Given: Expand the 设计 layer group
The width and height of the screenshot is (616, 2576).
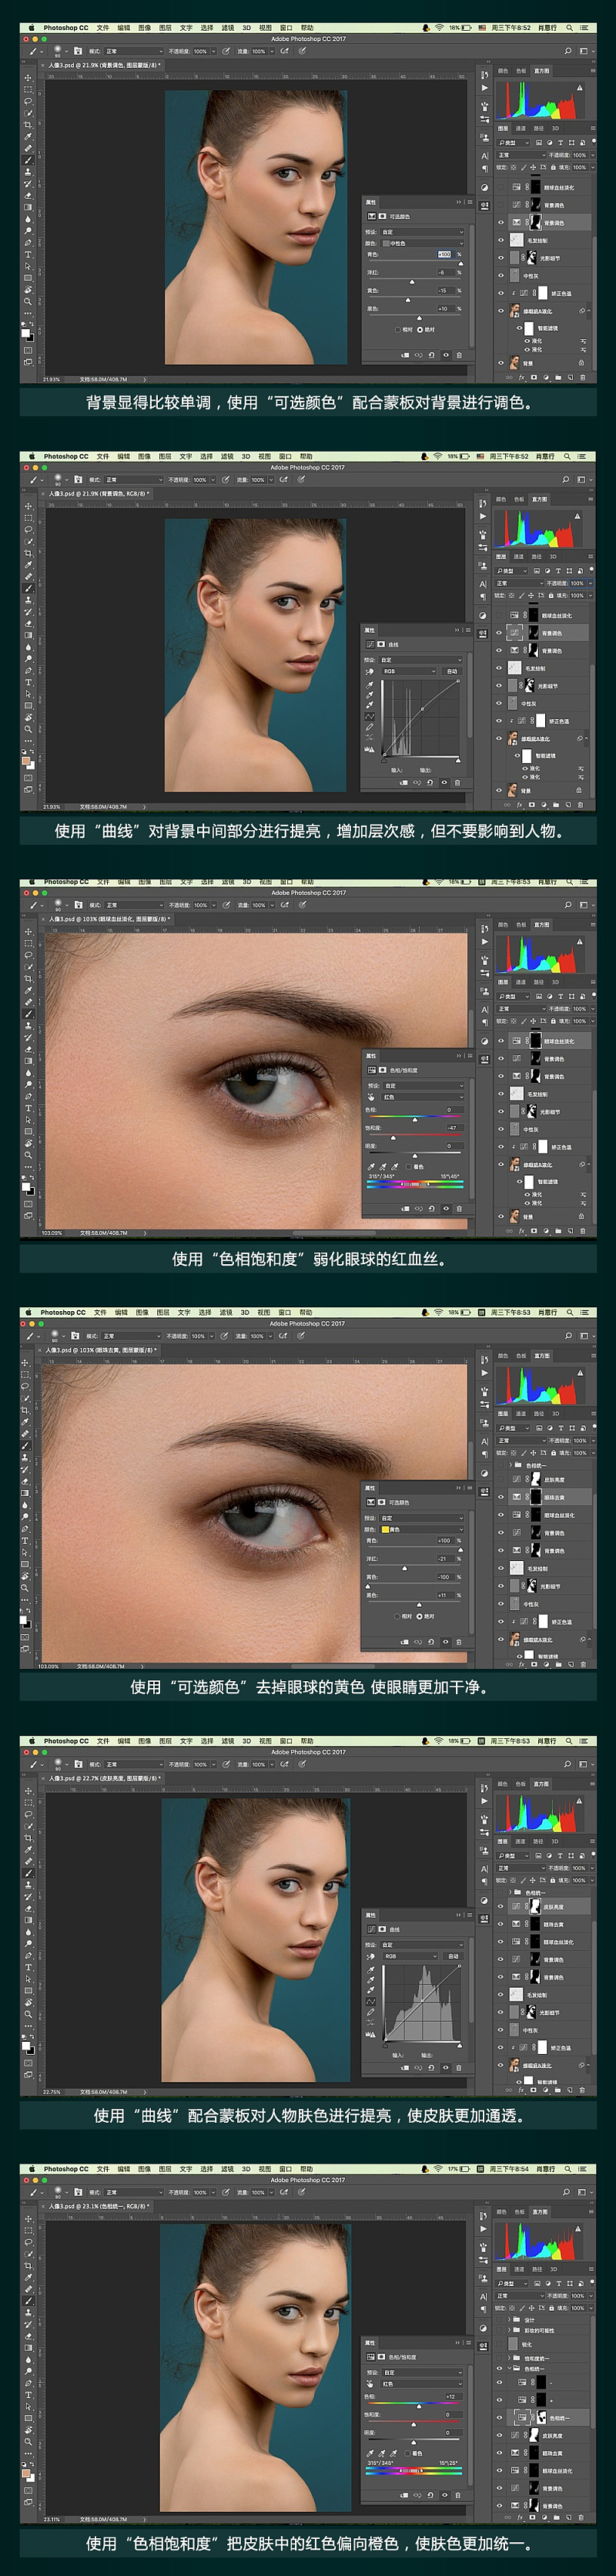Looking at the screenshot, I should click(509, 2319).
